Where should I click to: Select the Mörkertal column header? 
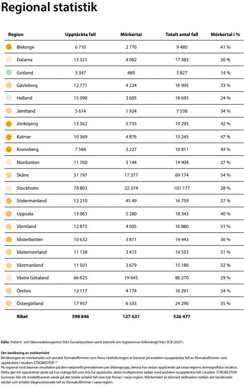point(131,35)
